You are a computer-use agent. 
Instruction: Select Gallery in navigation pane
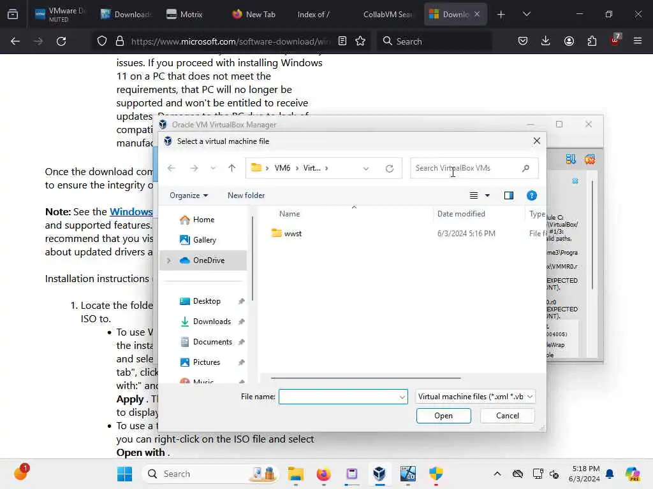(x=203, y=240)
